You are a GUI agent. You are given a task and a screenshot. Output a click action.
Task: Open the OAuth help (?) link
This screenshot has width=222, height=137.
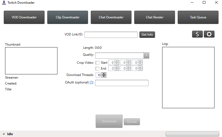[91, 83]
